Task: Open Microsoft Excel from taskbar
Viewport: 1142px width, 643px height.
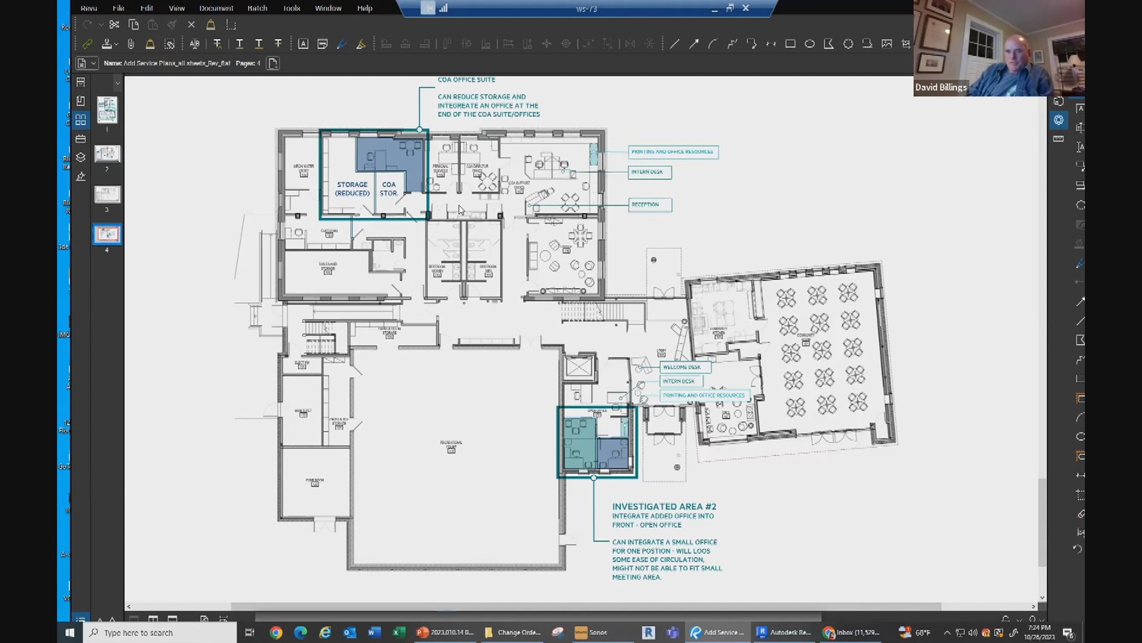Action: (398, 633)
